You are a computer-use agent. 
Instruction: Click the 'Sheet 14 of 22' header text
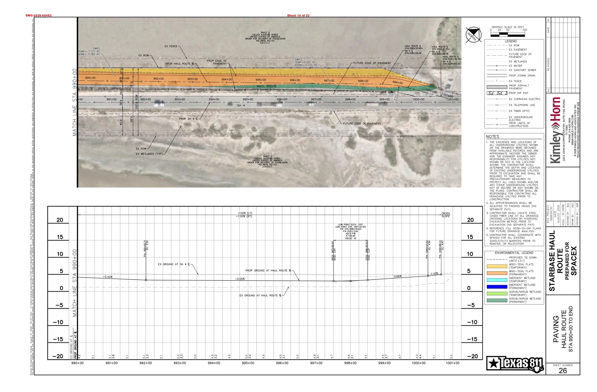coord(298,15)
